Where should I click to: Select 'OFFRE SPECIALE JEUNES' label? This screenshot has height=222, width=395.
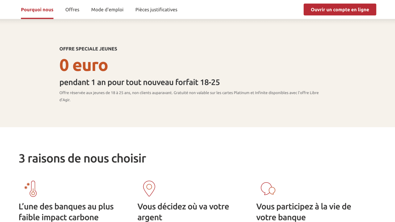(x=88, y=49)
